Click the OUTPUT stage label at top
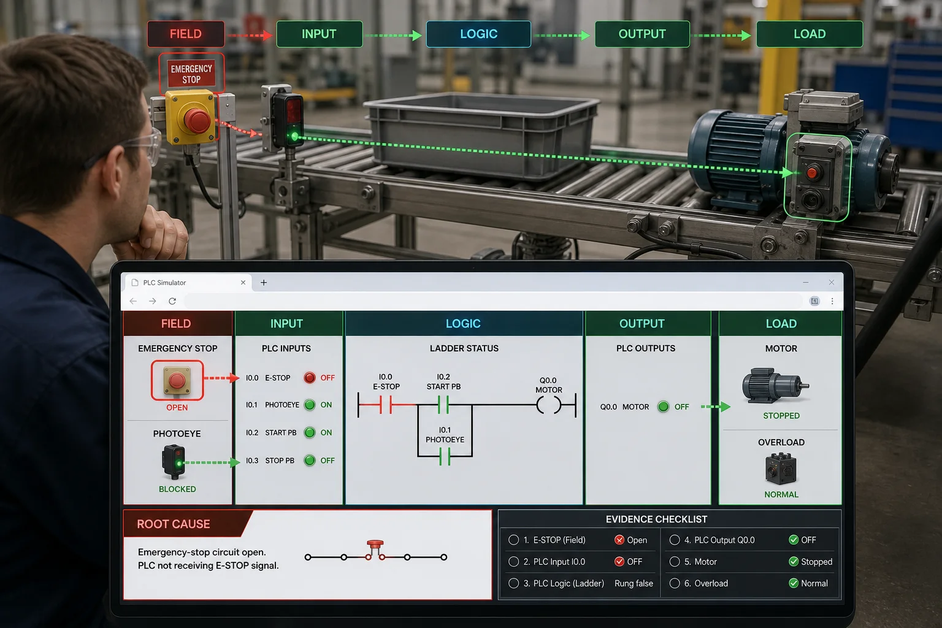Screen dimensions: 942x628 coord(642,34)
